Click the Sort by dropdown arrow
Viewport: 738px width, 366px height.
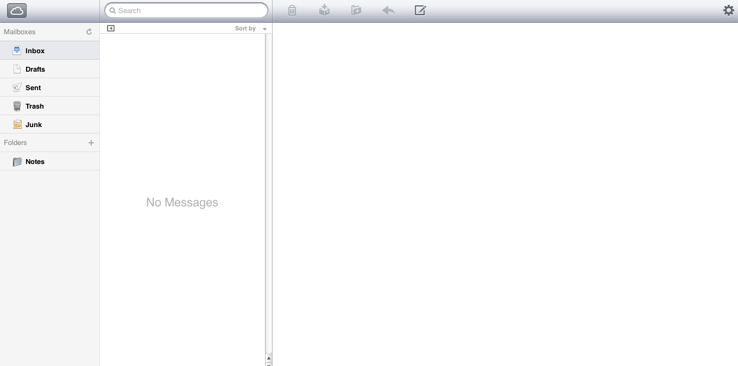click(x=265, y=29)
